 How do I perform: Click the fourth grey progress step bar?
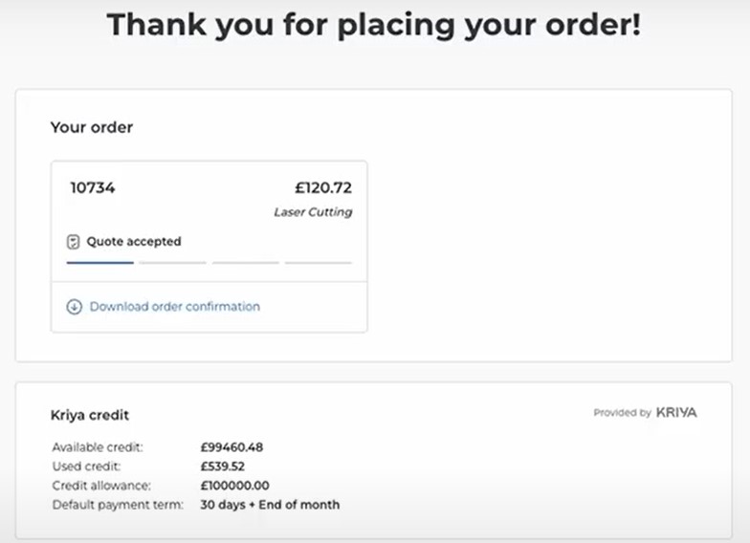point(318,262)
